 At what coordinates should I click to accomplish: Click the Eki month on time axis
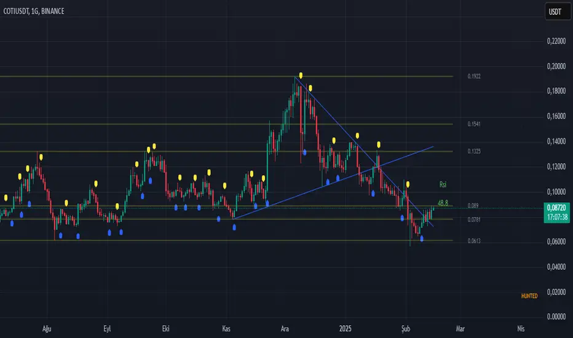166,329
